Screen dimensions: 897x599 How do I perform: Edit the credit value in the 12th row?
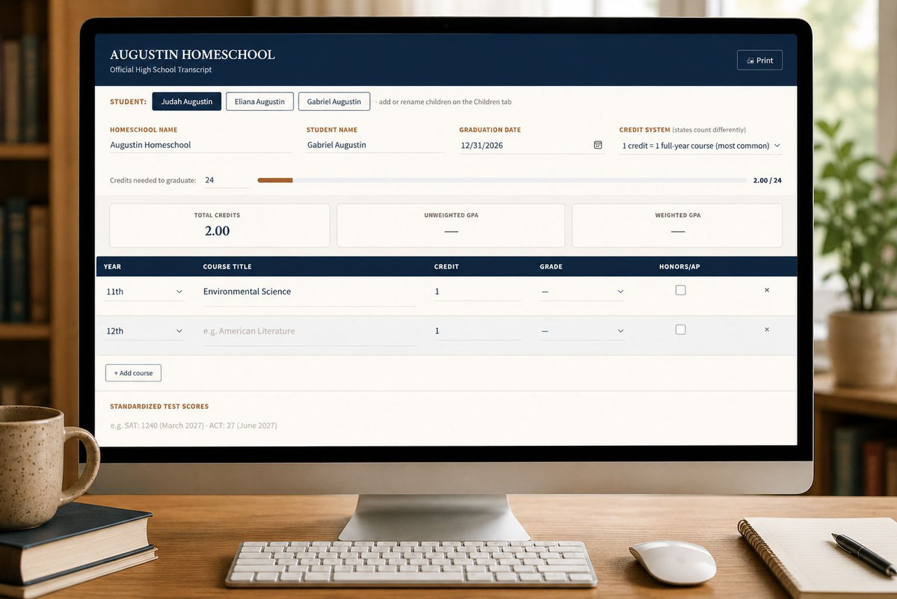coord(477,331)
